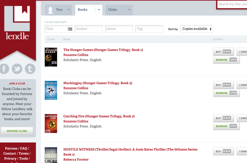Expand the You tab dropdown arrow
This screenshot has height=163, width=247.
(69, 10)
